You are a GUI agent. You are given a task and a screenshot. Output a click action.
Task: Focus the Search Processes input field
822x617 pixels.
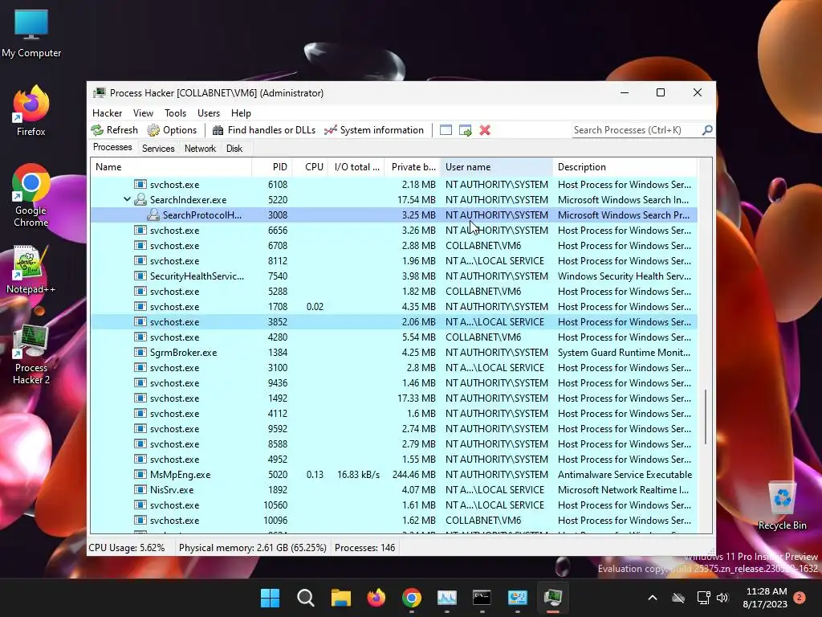pyautogui.click(x=637, y=129)
